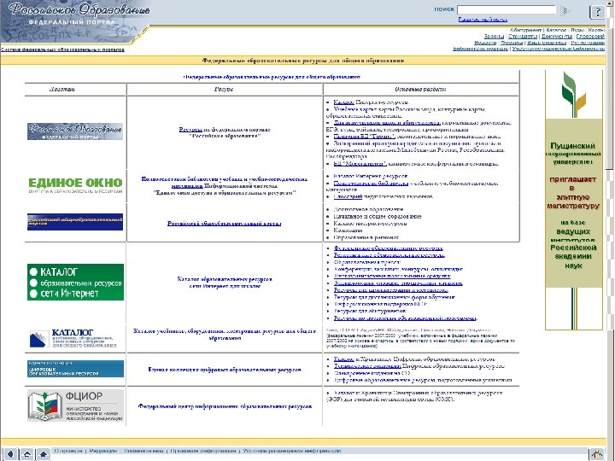Open Абитуриент in the top navigation

(525, 30)
